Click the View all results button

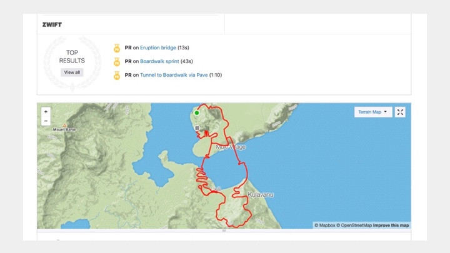click(x=72, y=72)
